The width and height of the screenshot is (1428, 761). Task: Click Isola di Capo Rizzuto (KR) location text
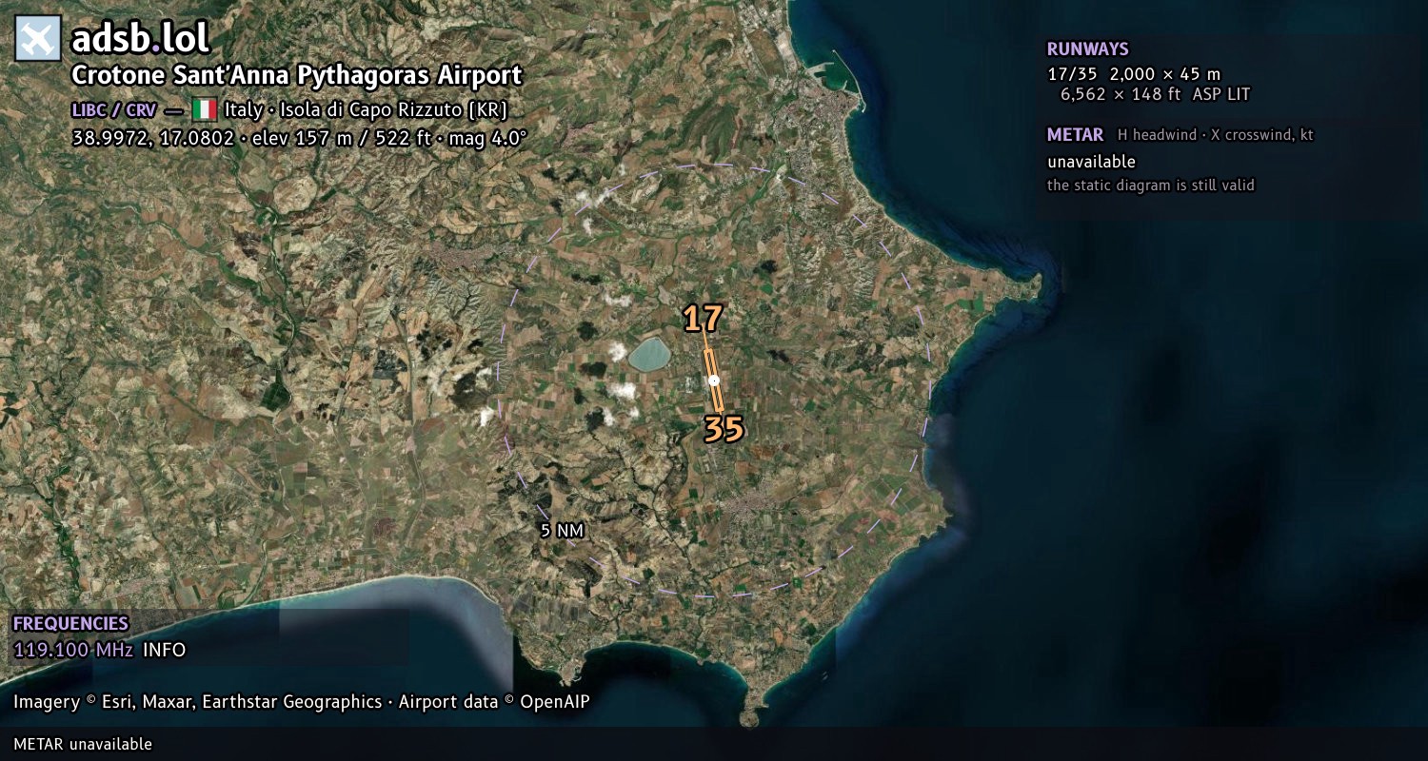point(394,109)
